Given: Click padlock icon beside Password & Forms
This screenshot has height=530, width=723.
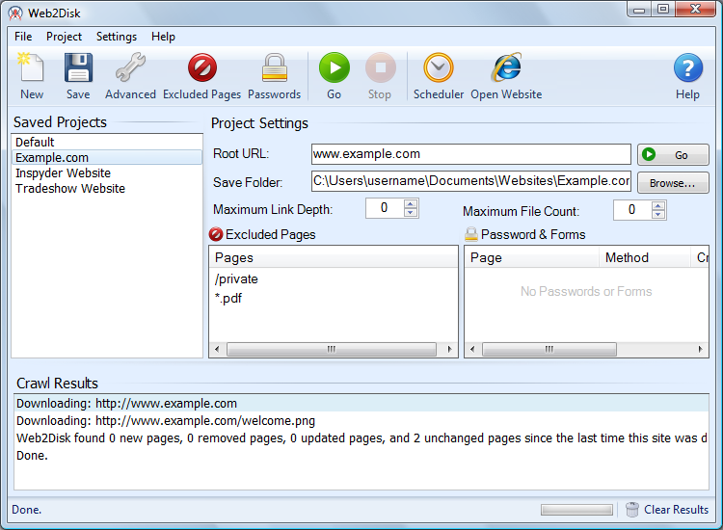Looking at the screenshot, I should (x=470, y=234).
